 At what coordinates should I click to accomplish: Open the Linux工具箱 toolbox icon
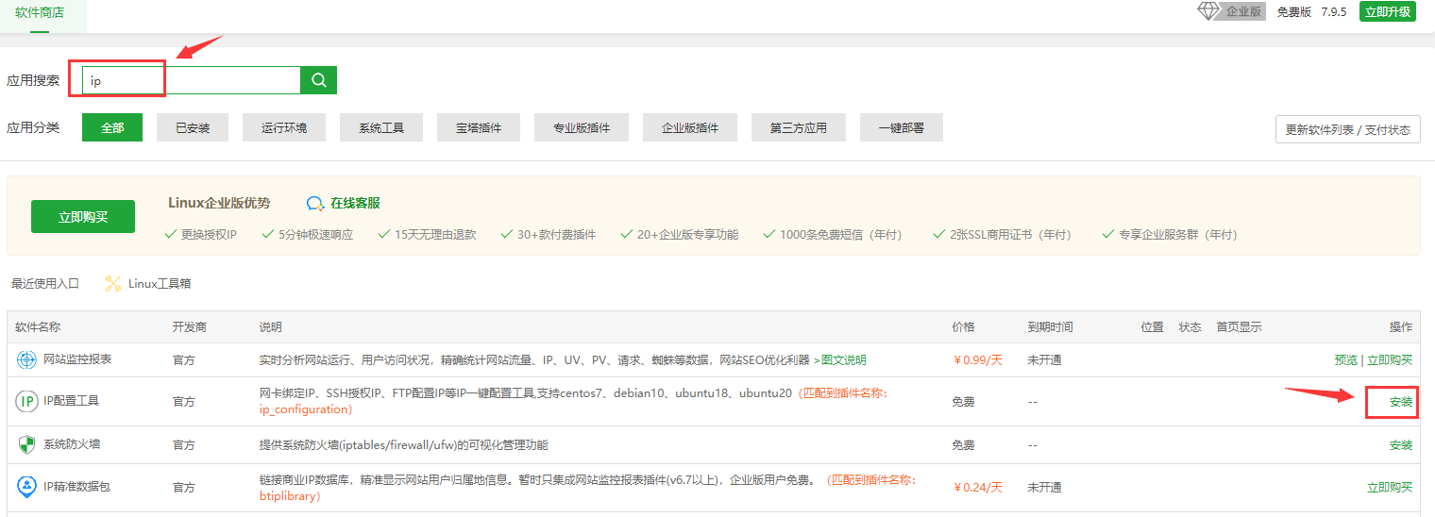point(113,283)
